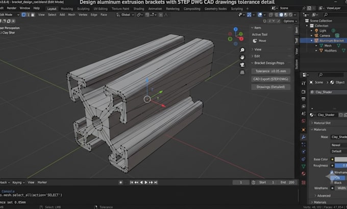Screen dimensions: 347x209
Task: Click Mesh data icon in outliner
Action: pyautogui.click(x=321, y=45)
